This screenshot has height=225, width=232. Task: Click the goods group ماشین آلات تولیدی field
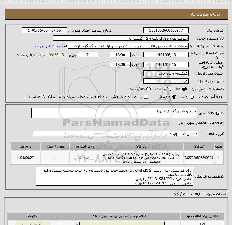[115, 133]
